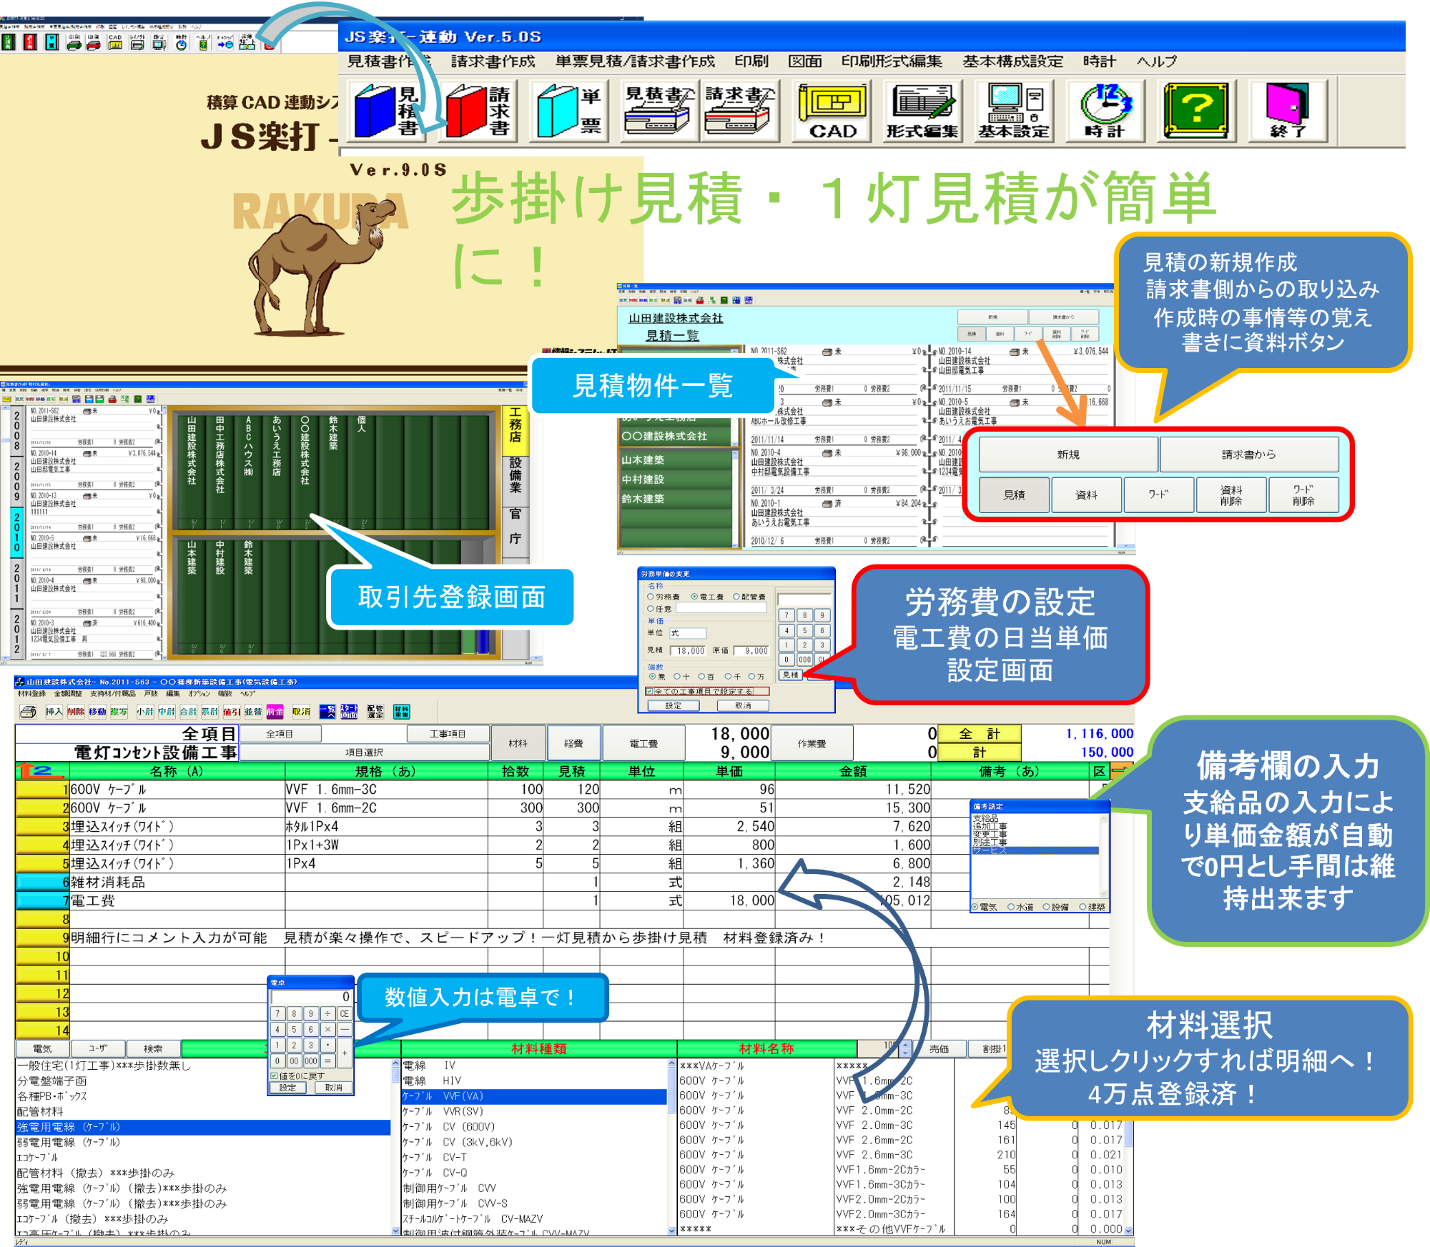
Task: Click the 累計 cumulative toolbar icon
Action: click(209, 711)
